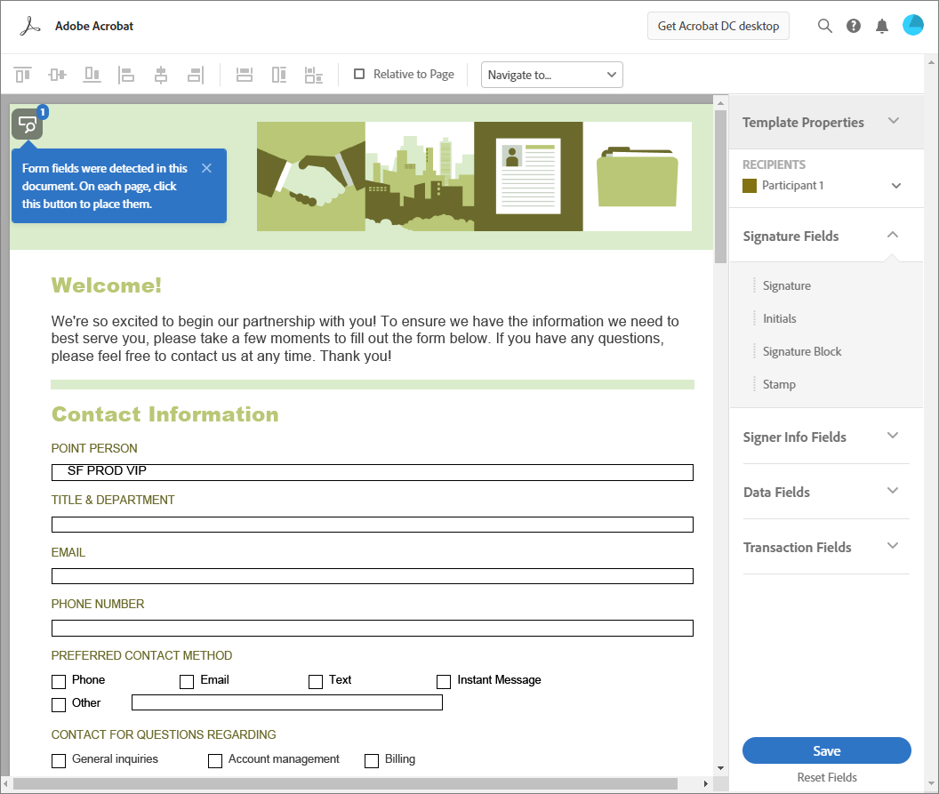Click the Reset Fields link

pos(826,777)
